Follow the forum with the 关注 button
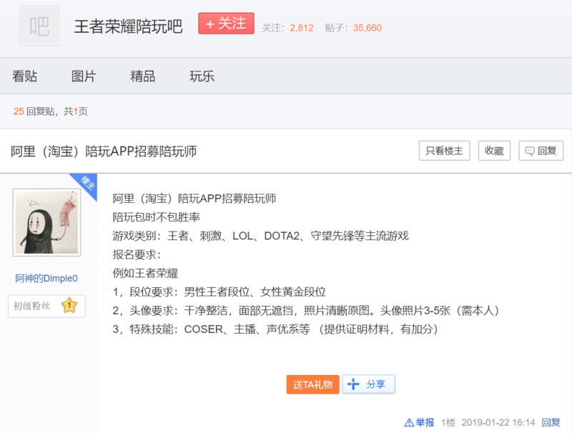 (226, 23)
